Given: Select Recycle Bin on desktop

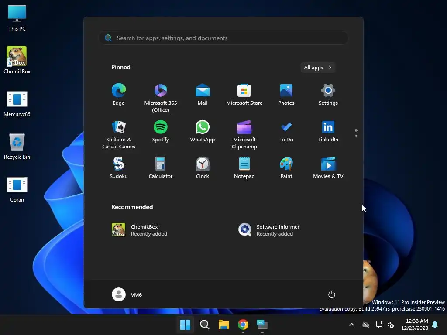Looking at the screenshot, I should [x=17, y=146].
